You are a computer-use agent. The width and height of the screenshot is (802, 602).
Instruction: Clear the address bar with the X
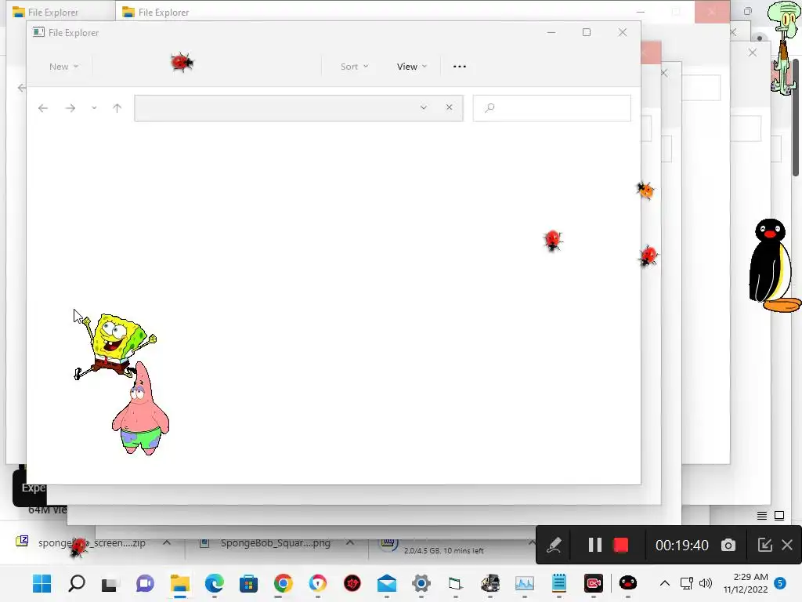(x=449, y=107)
